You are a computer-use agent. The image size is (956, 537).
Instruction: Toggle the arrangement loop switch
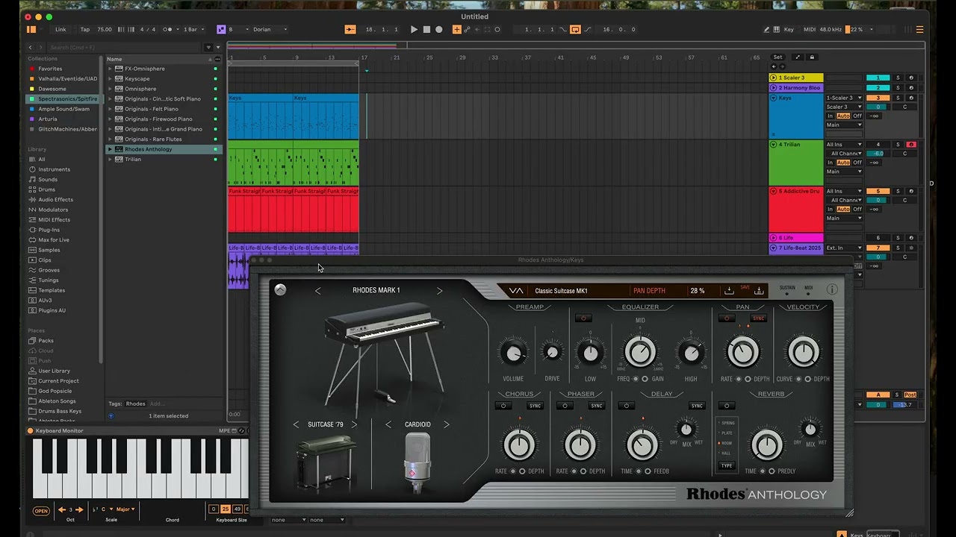(575, 29)
